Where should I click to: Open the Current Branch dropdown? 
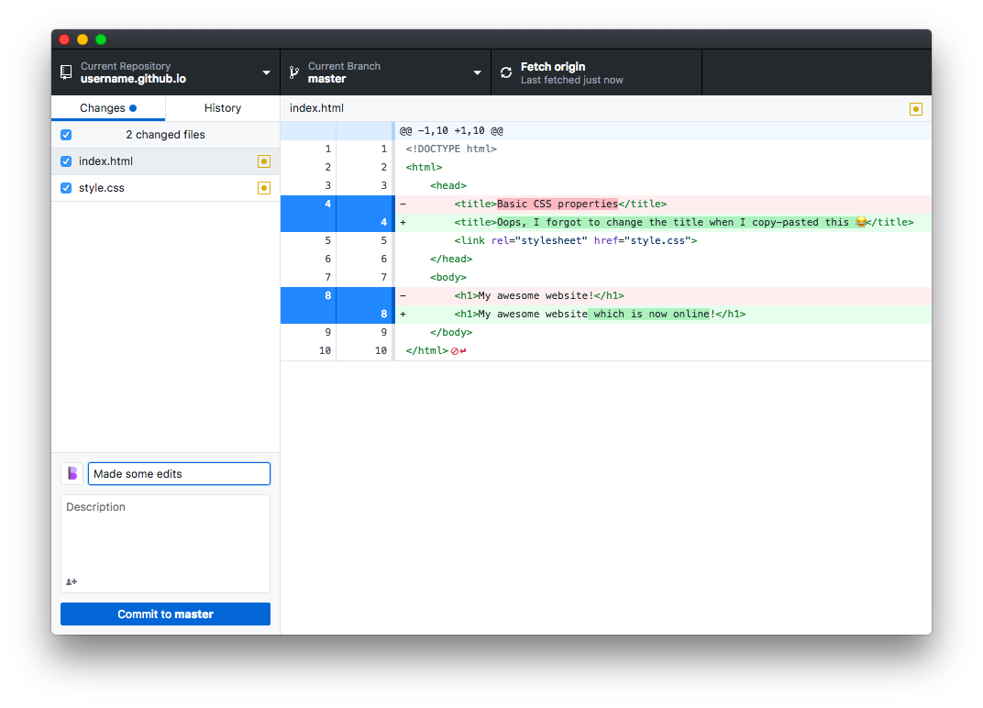point(477,72)
